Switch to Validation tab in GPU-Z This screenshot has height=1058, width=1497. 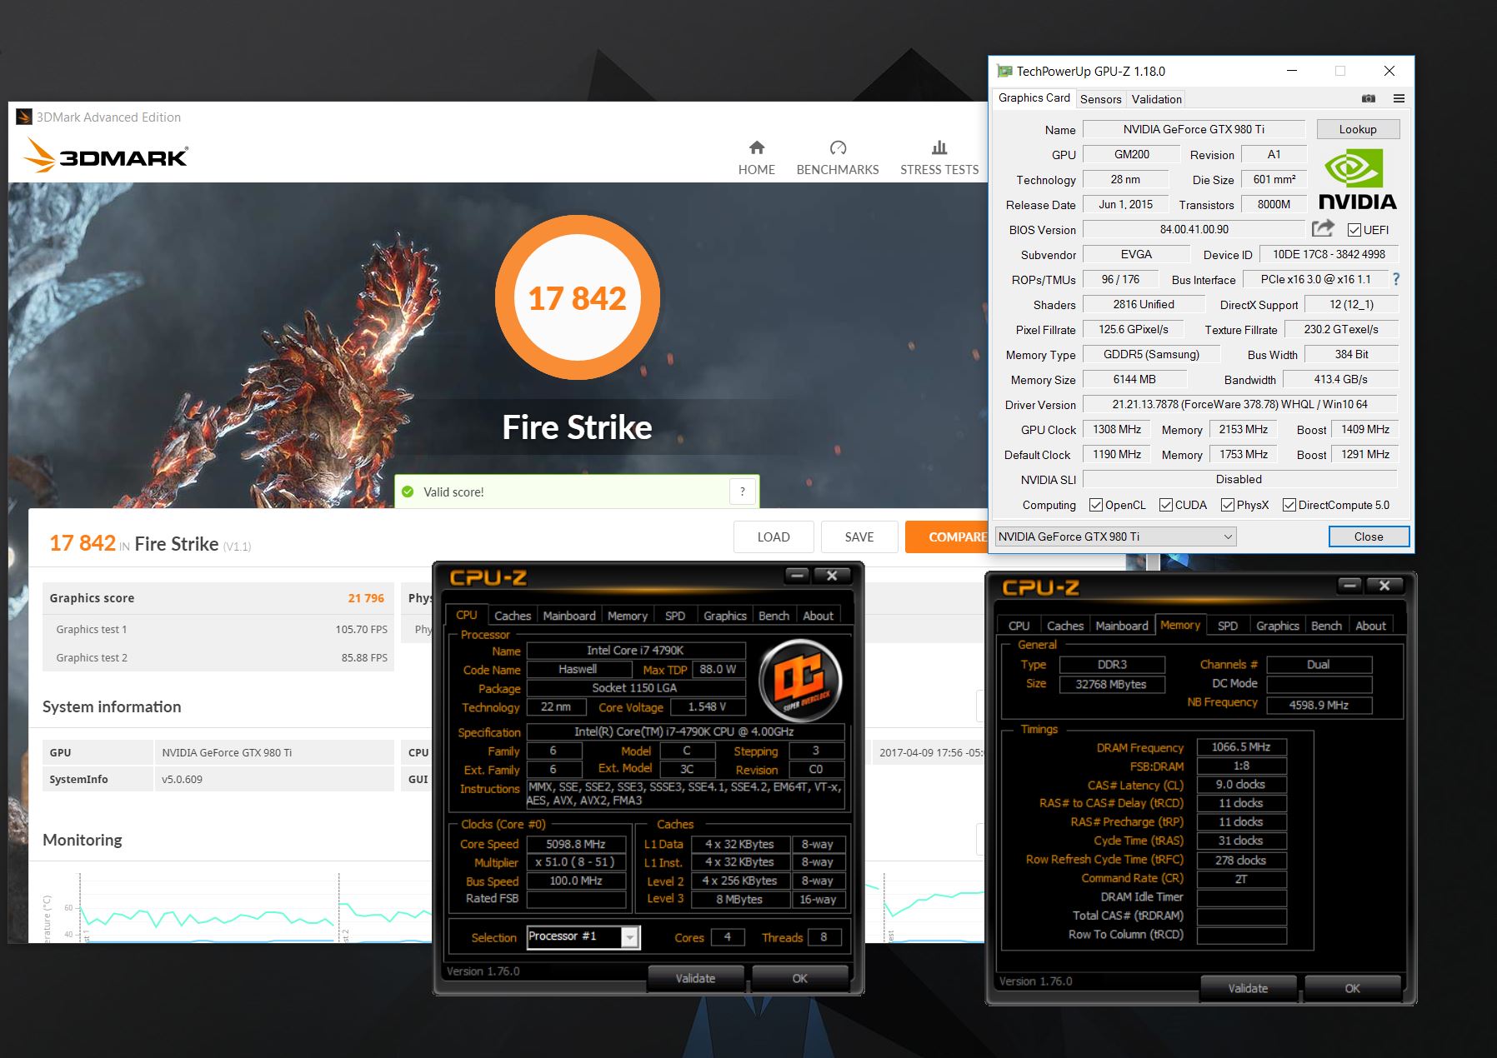[1156, 99]
